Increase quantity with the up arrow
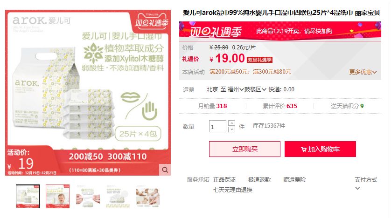Image resolution: width=391 pixels, height=218 pixels. [231, 123]
